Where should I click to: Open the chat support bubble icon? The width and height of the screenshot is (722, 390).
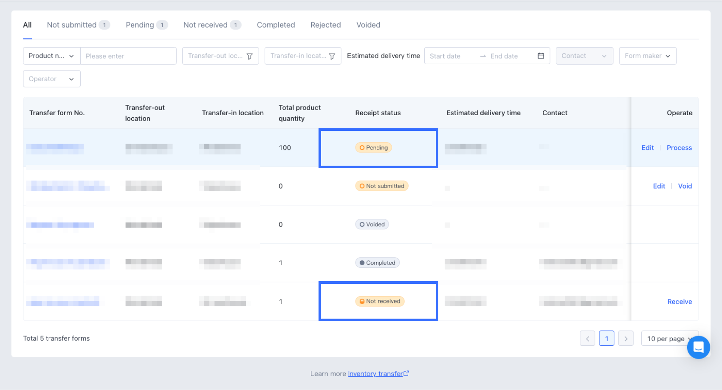coord(698,347)
